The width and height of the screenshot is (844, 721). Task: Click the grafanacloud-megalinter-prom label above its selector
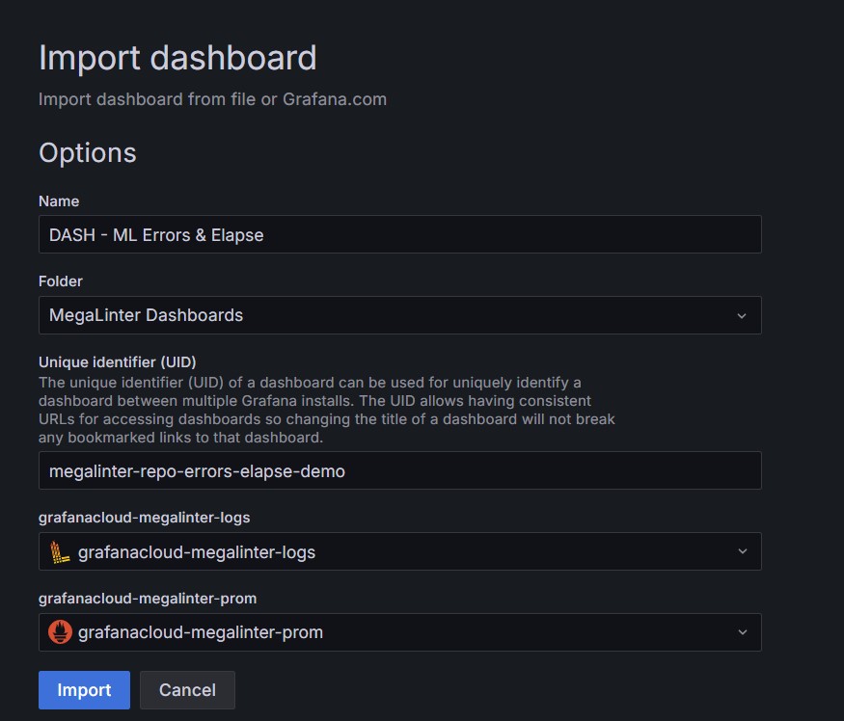coord(148,599)
